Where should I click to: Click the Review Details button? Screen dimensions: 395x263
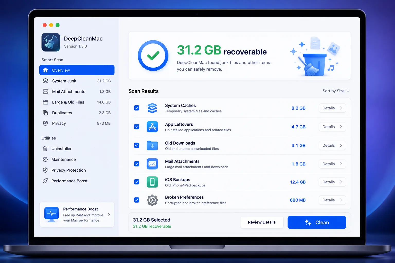click(262, 222)
